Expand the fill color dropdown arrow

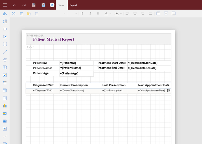121,14
